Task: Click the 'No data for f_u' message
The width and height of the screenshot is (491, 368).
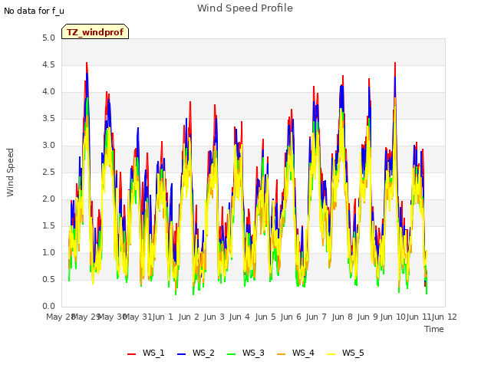Action: pos(34,11)
